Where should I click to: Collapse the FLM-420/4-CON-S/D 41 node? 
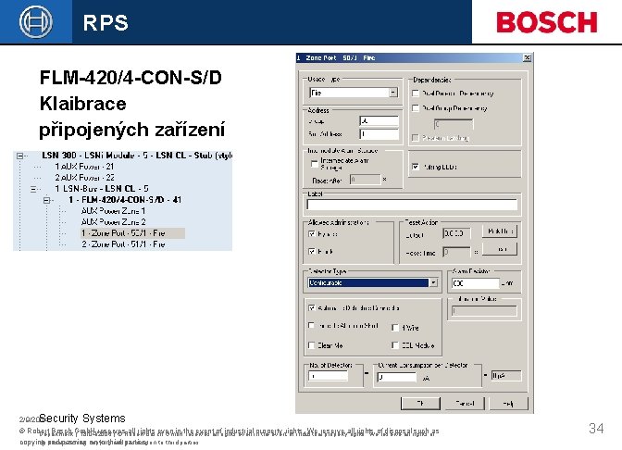pos(47,200)
